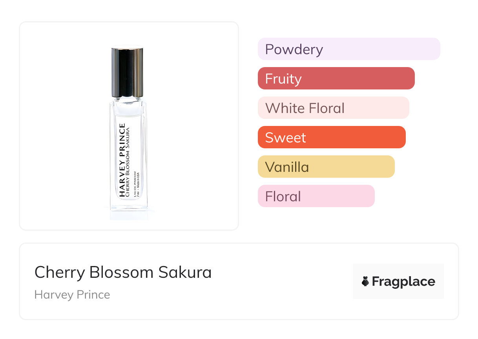Click the silver cap of the bottle
The width and height of the screenshot is (478, 339).
(x=127, y=72)
